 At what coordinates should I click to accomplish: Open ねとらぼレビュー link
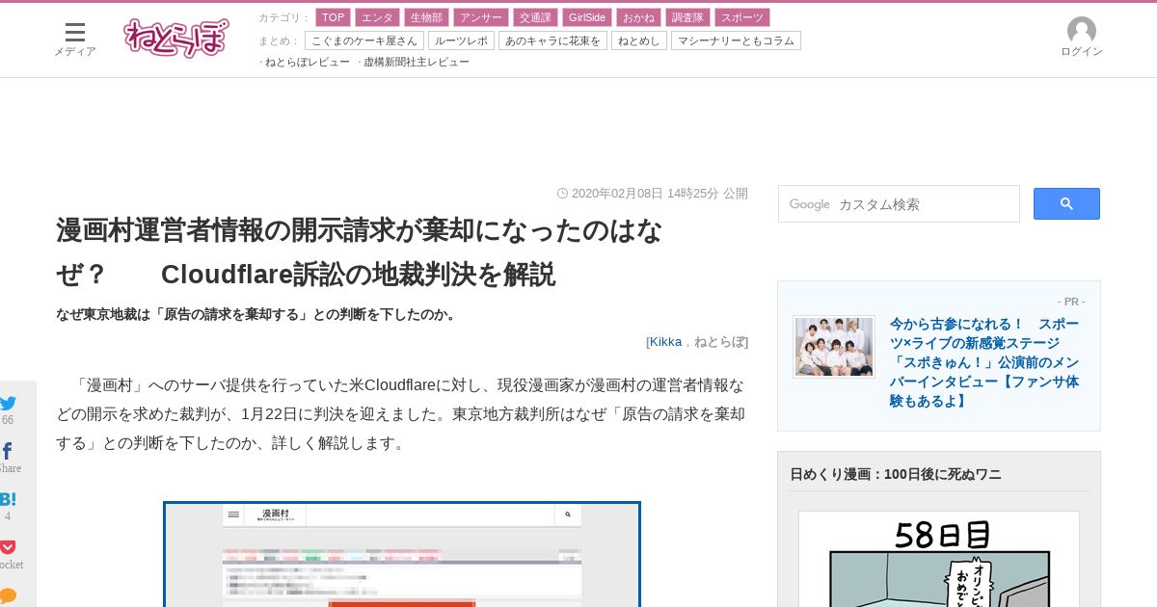pos(307,62)
